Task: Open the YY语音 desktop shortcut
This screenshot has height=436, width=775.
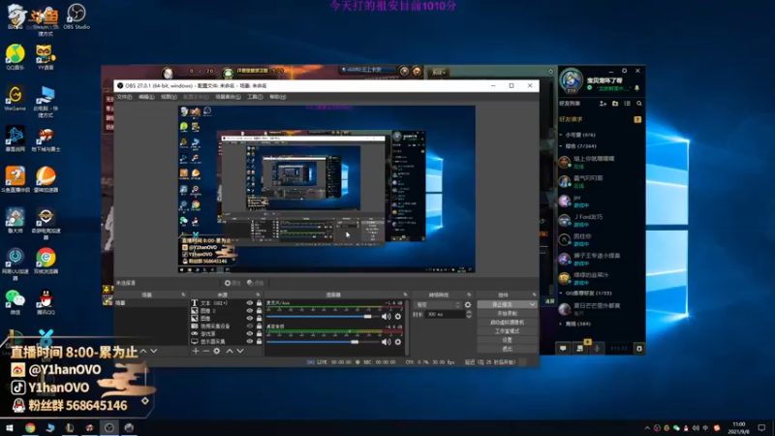Action: click(45, 57)
